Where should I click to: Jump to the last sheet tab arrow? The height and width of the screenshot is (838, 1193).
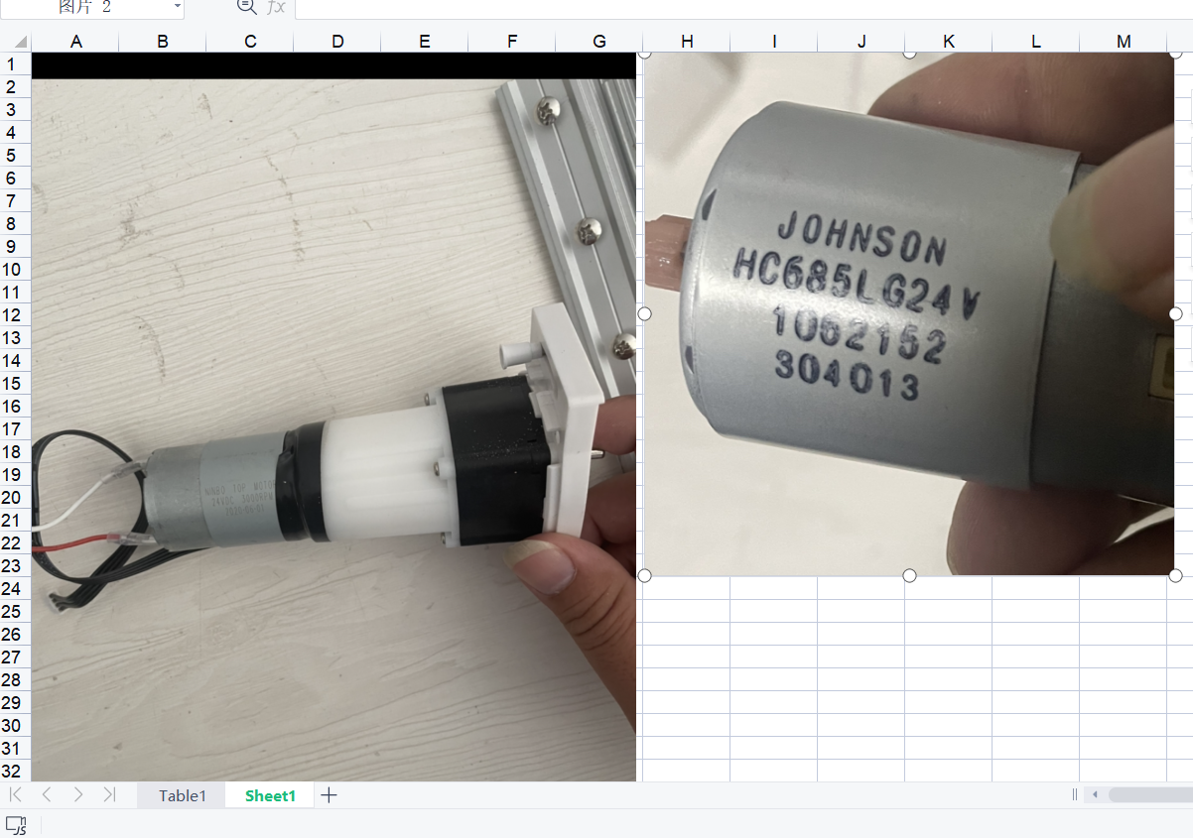point(109,794)
